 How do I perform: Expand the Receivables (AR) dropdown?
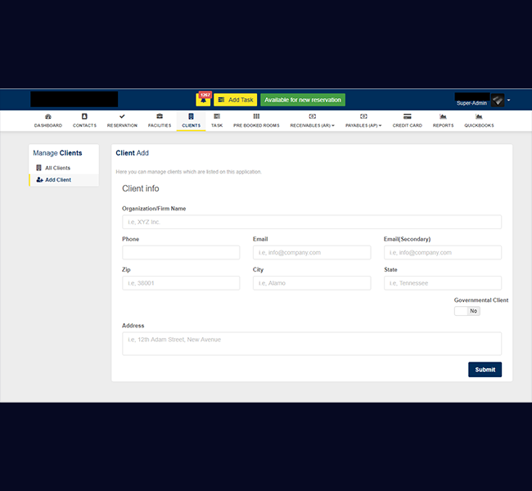(312, 125)
